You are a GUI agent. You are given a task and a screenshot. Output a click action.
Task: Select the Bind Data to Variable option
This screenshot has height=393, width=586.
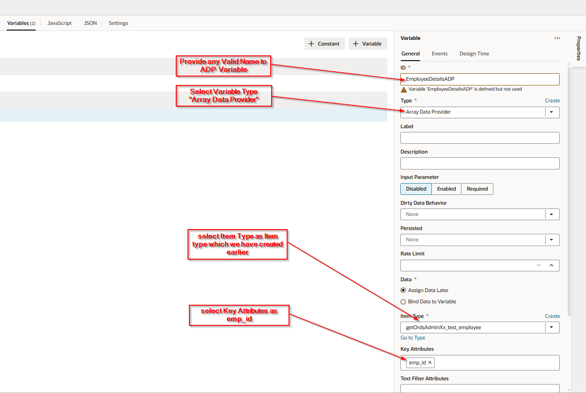coord(403,301)
